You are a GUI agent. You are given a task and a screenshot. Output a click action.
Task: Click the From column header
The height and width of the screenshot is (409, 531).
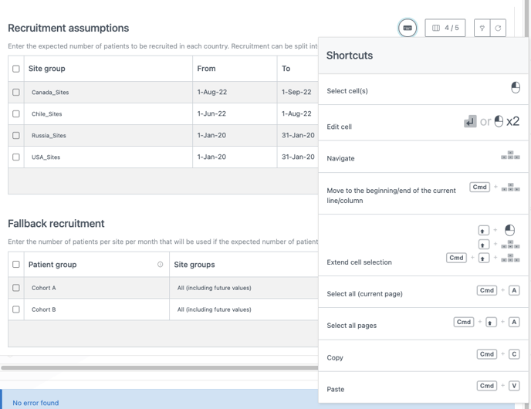234,69
